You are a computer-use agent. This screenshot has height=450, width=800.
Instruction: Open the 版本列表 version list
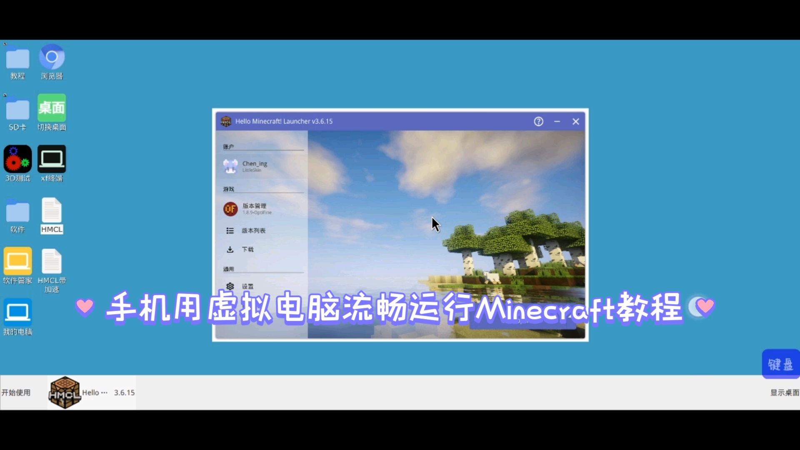click(x=262, y=230)
